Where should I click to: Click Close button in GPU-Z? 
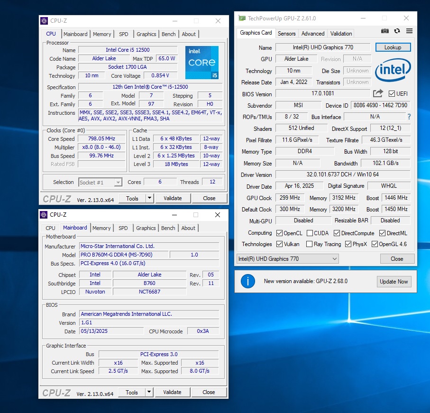point(397,258)
